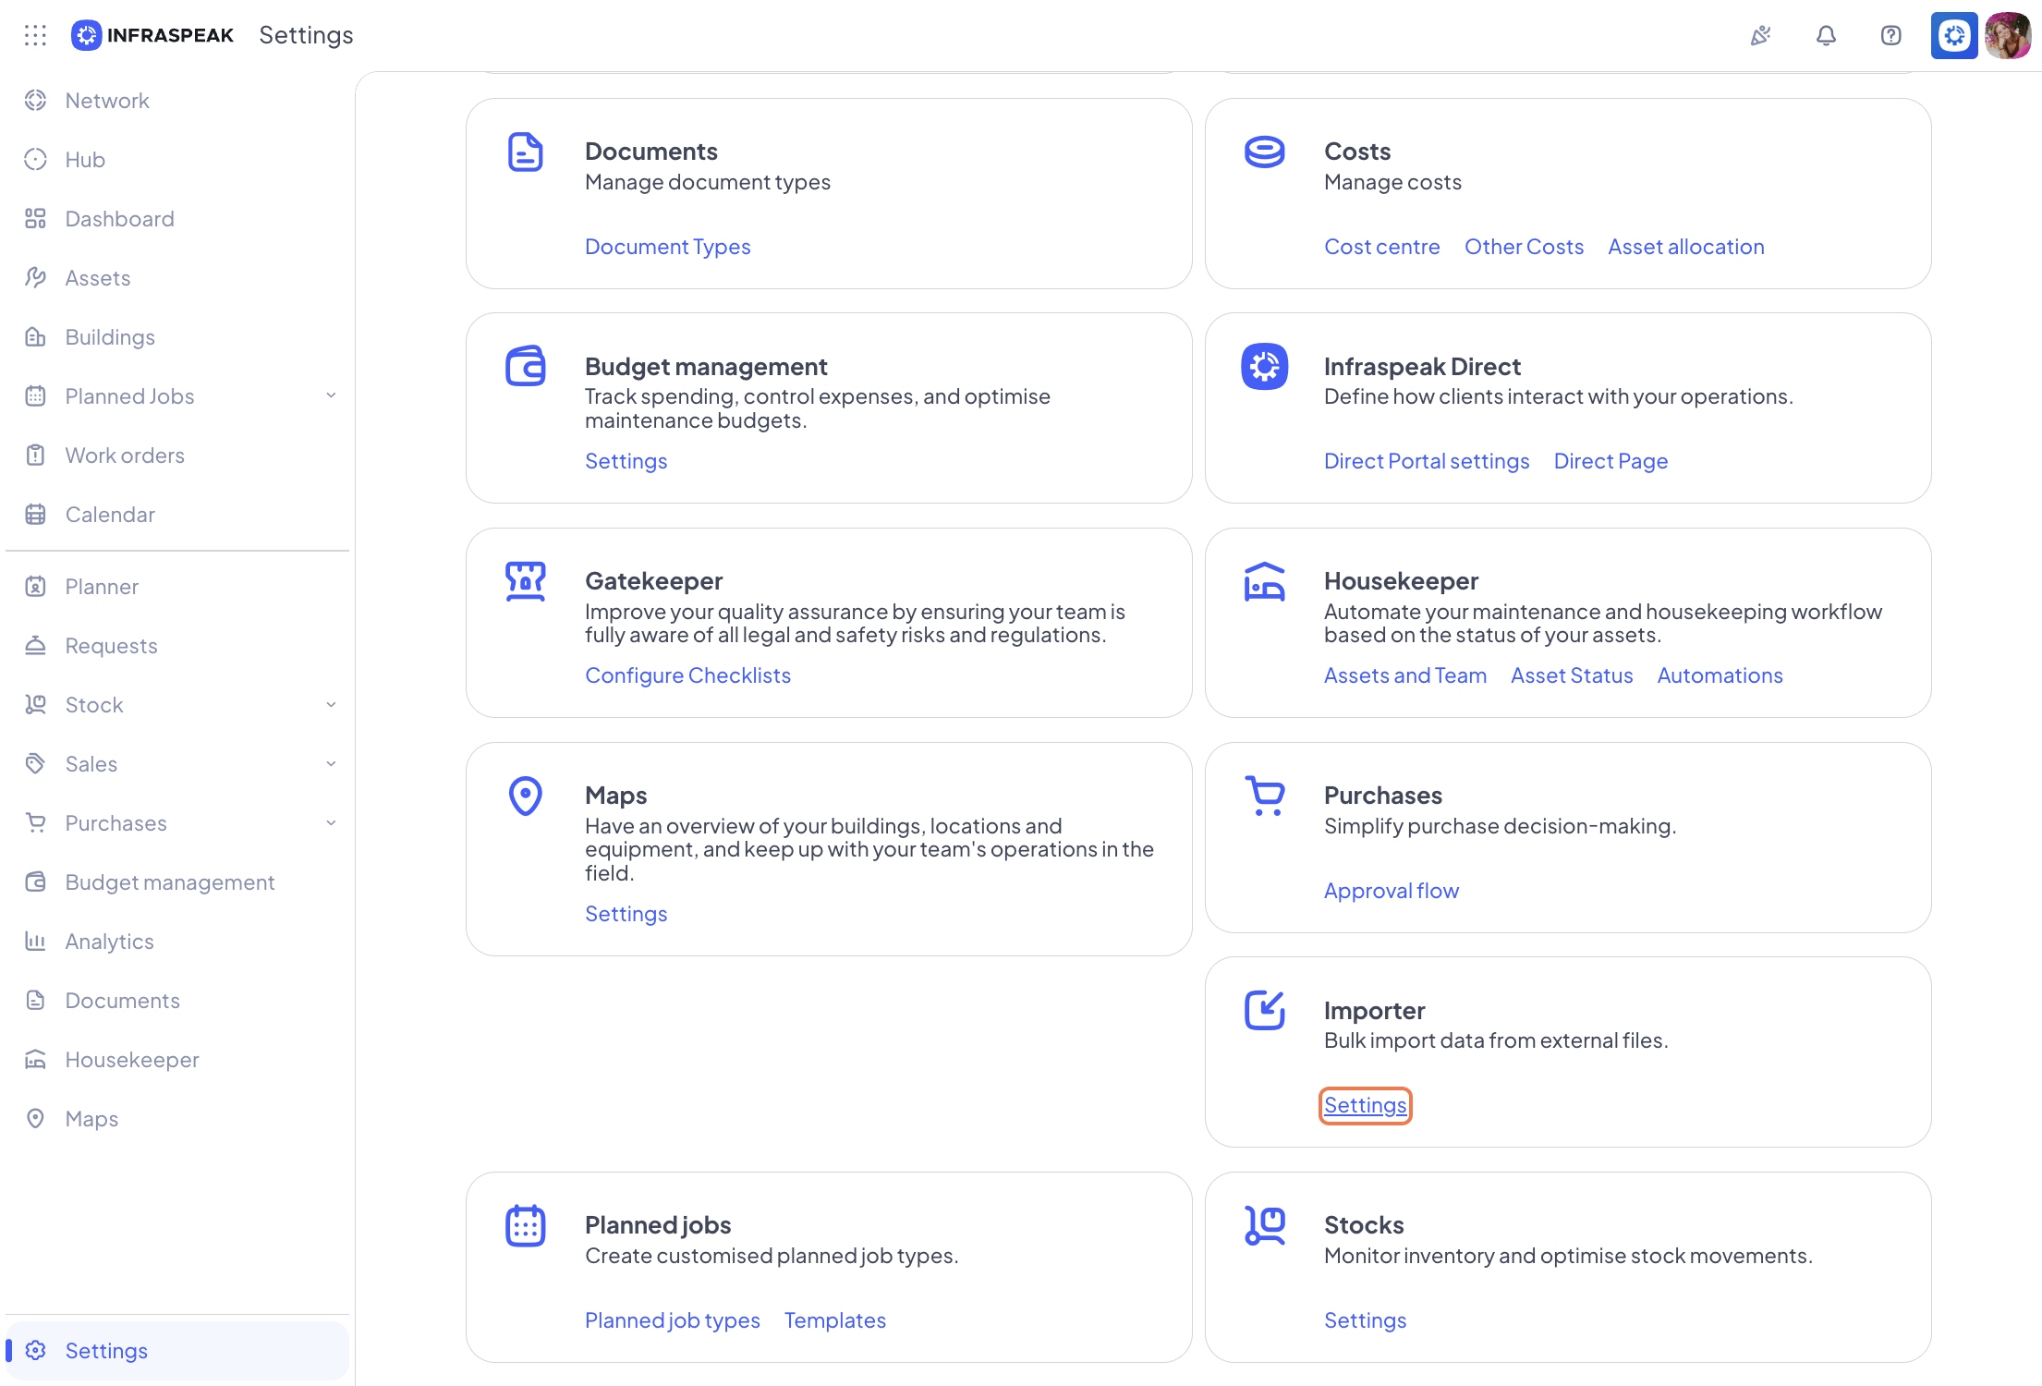Click the Infraspeak Direct gear icon
This screenshot has width=2042, height=1386.
[x=1264, y=367]
